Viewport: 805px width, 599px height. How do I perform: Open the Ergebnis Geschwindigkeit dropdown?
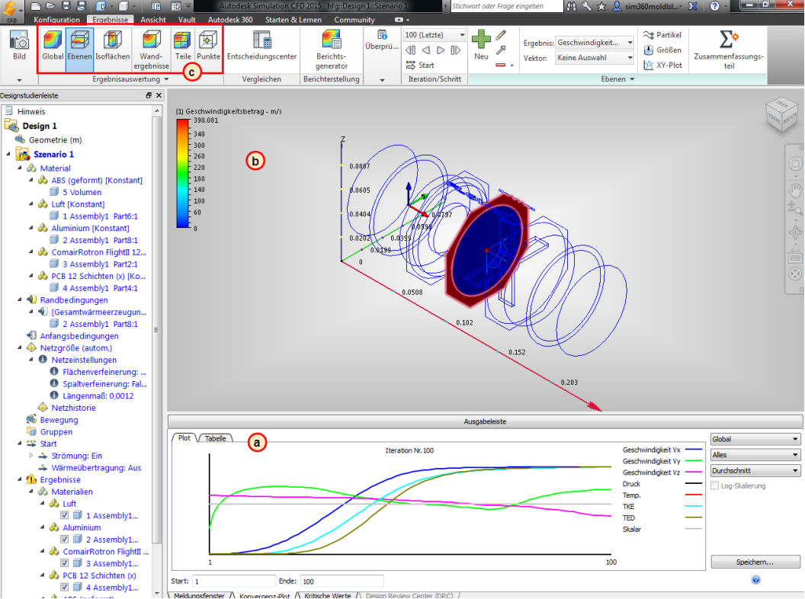coord(595,43)
